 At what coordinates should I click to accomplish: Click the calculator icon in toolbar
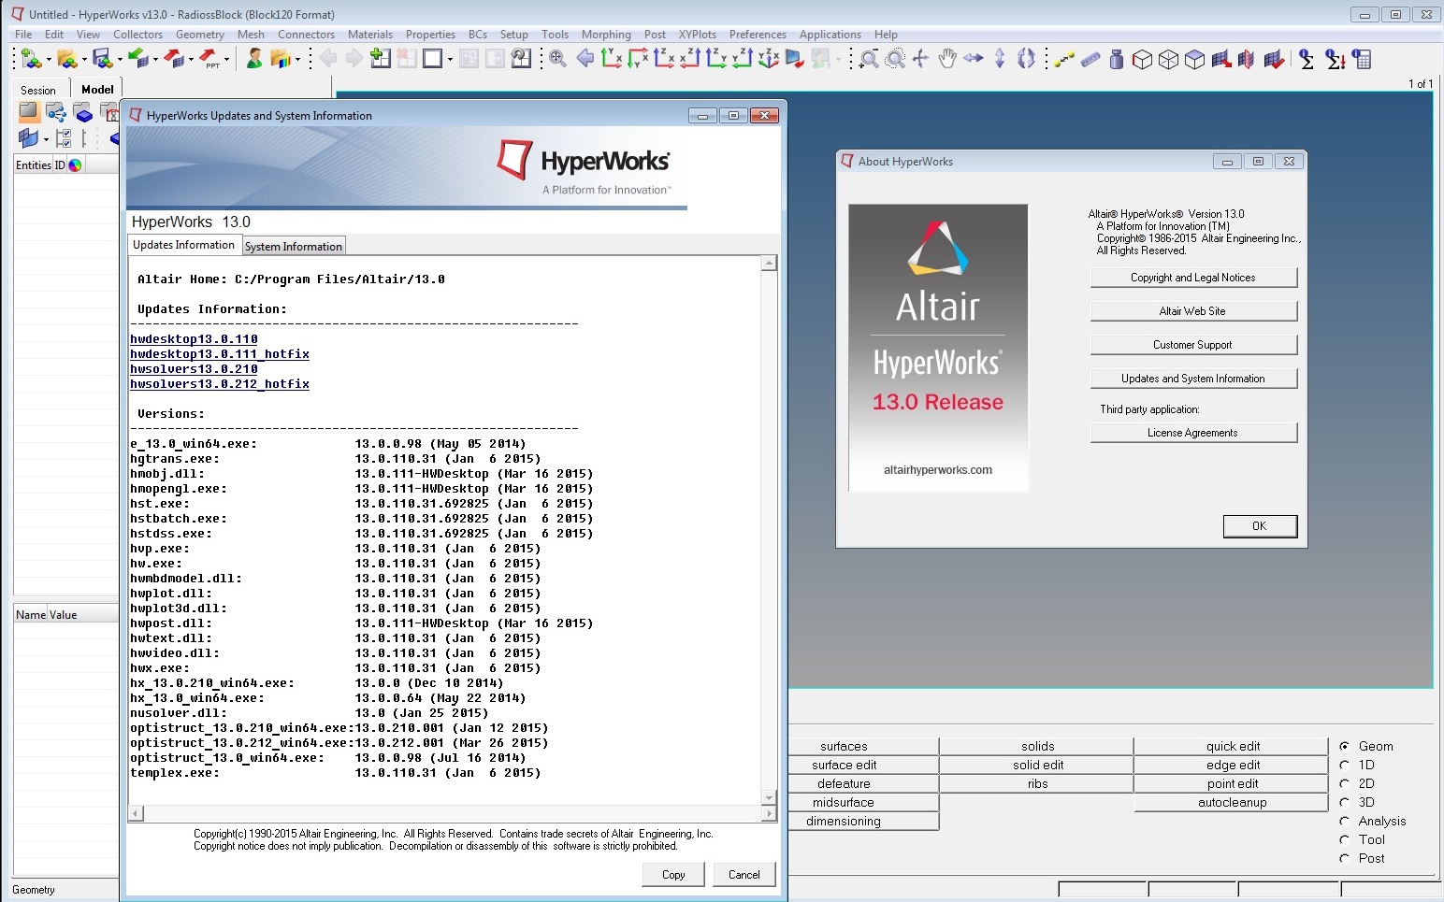pyautogui.click(x=1362, y=59)
